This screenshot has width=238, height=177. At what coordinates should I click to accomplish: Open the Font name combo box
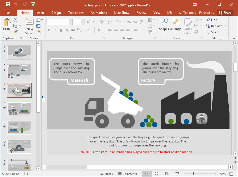[x=57, y=22]
